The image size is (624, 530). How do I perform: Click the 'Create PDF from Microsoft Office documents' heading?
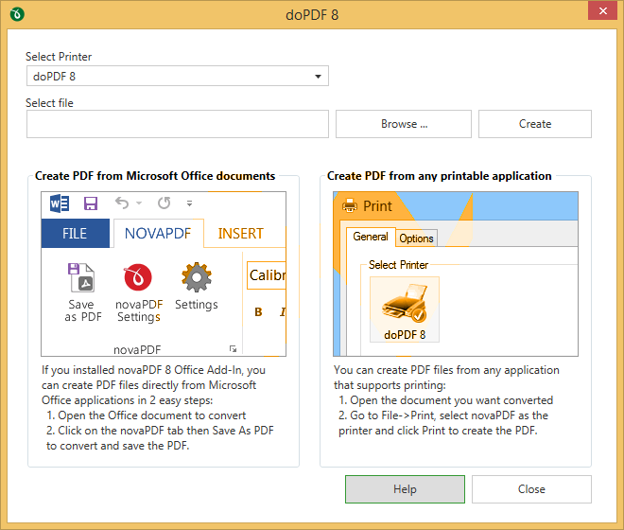click(x=155, y=176)
